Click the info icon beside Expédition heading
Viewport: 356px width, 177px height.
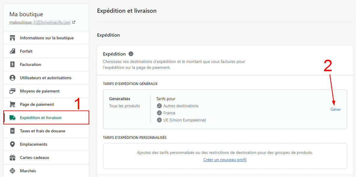tap(131, 54)
